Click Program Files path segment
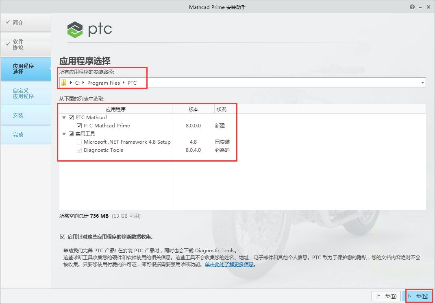 click(104, 83)
